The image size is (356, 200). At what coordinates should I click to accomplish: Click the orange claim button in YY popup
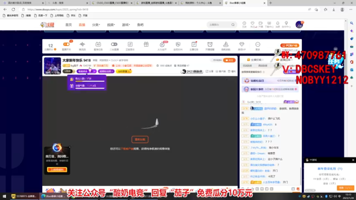coord(345,188)
